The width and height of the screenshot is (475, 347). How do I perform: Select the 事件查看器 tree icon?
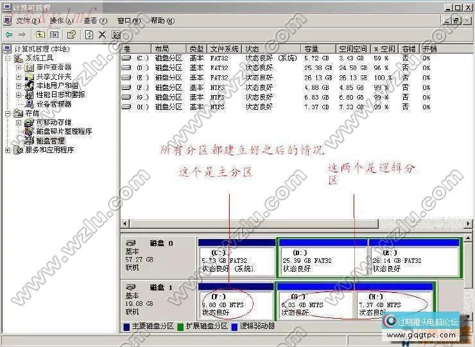pyautogui.click(x=30, y=67)
